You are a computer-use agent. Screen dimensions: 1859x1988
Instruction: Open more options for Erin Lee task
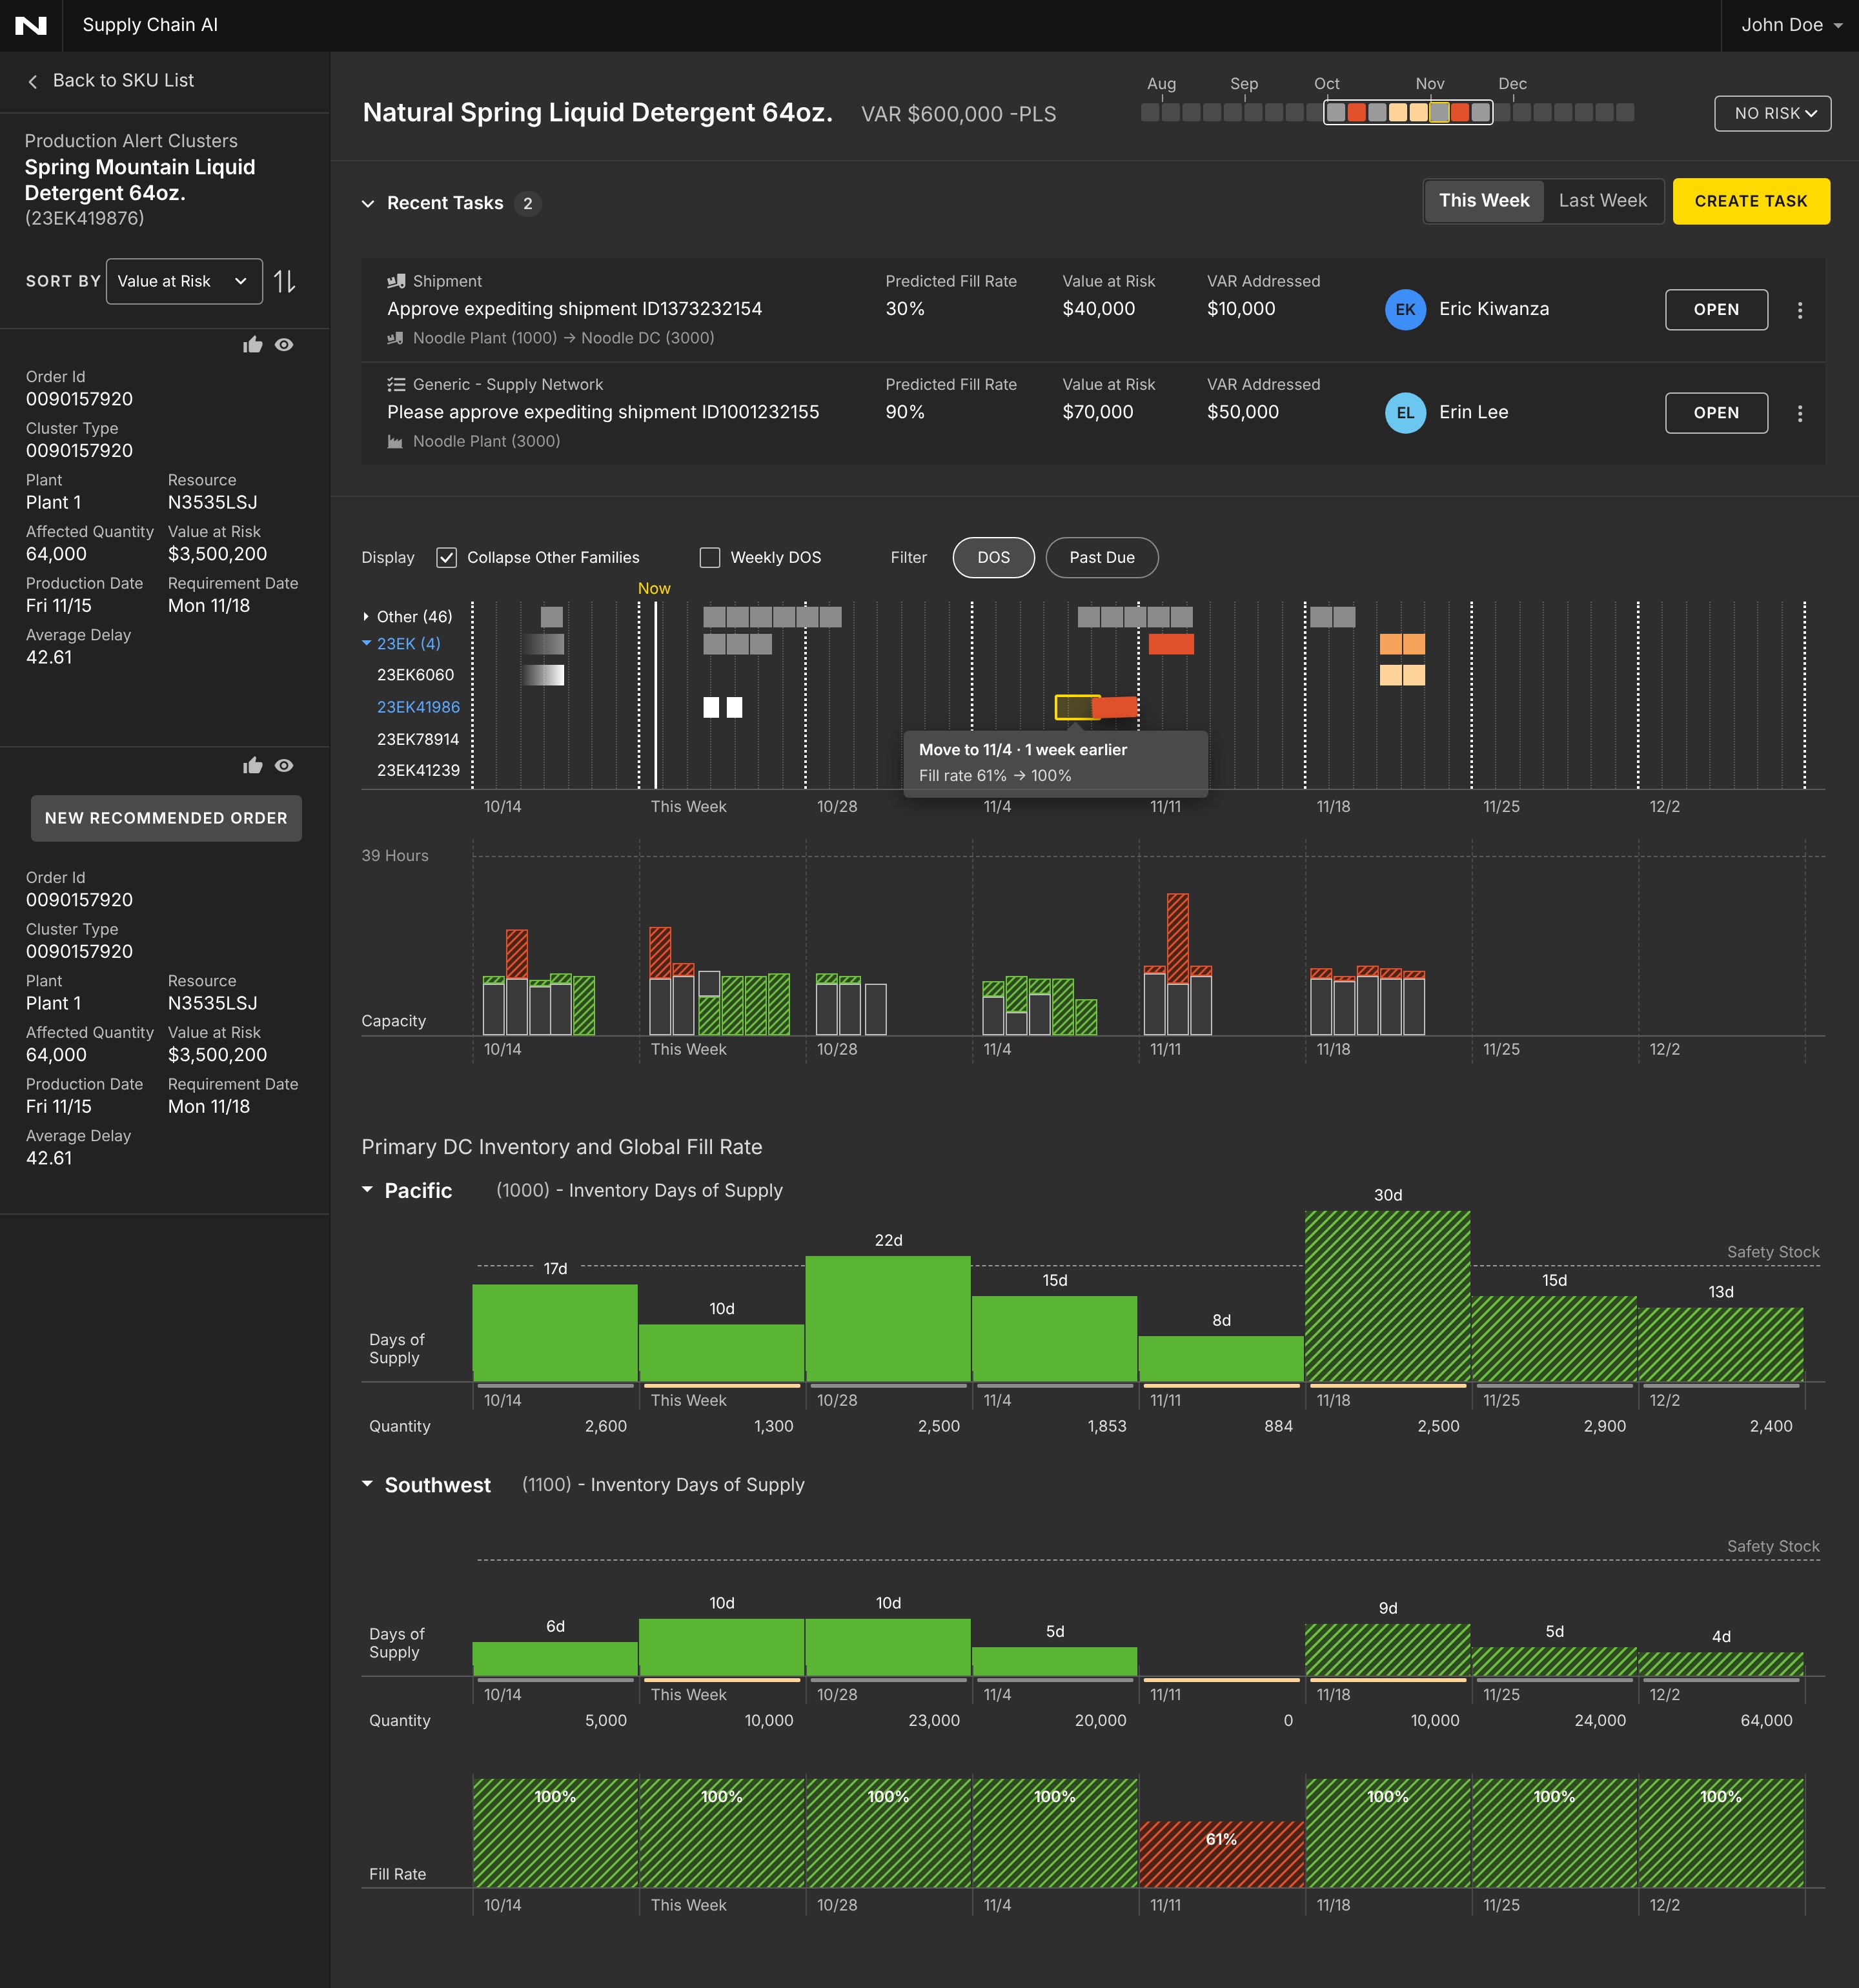click(x=1800, y=413)
